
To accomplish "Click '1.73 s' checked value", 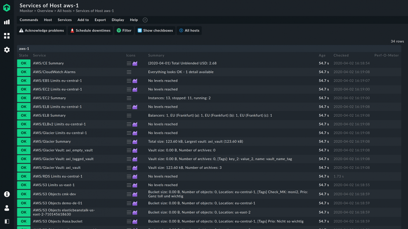I will pyautogui.click(x=339, y=177).
